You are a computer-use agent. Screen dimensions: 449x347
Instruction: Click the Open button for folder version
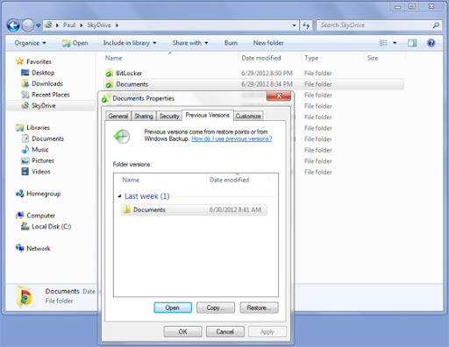tap(173, 308)
